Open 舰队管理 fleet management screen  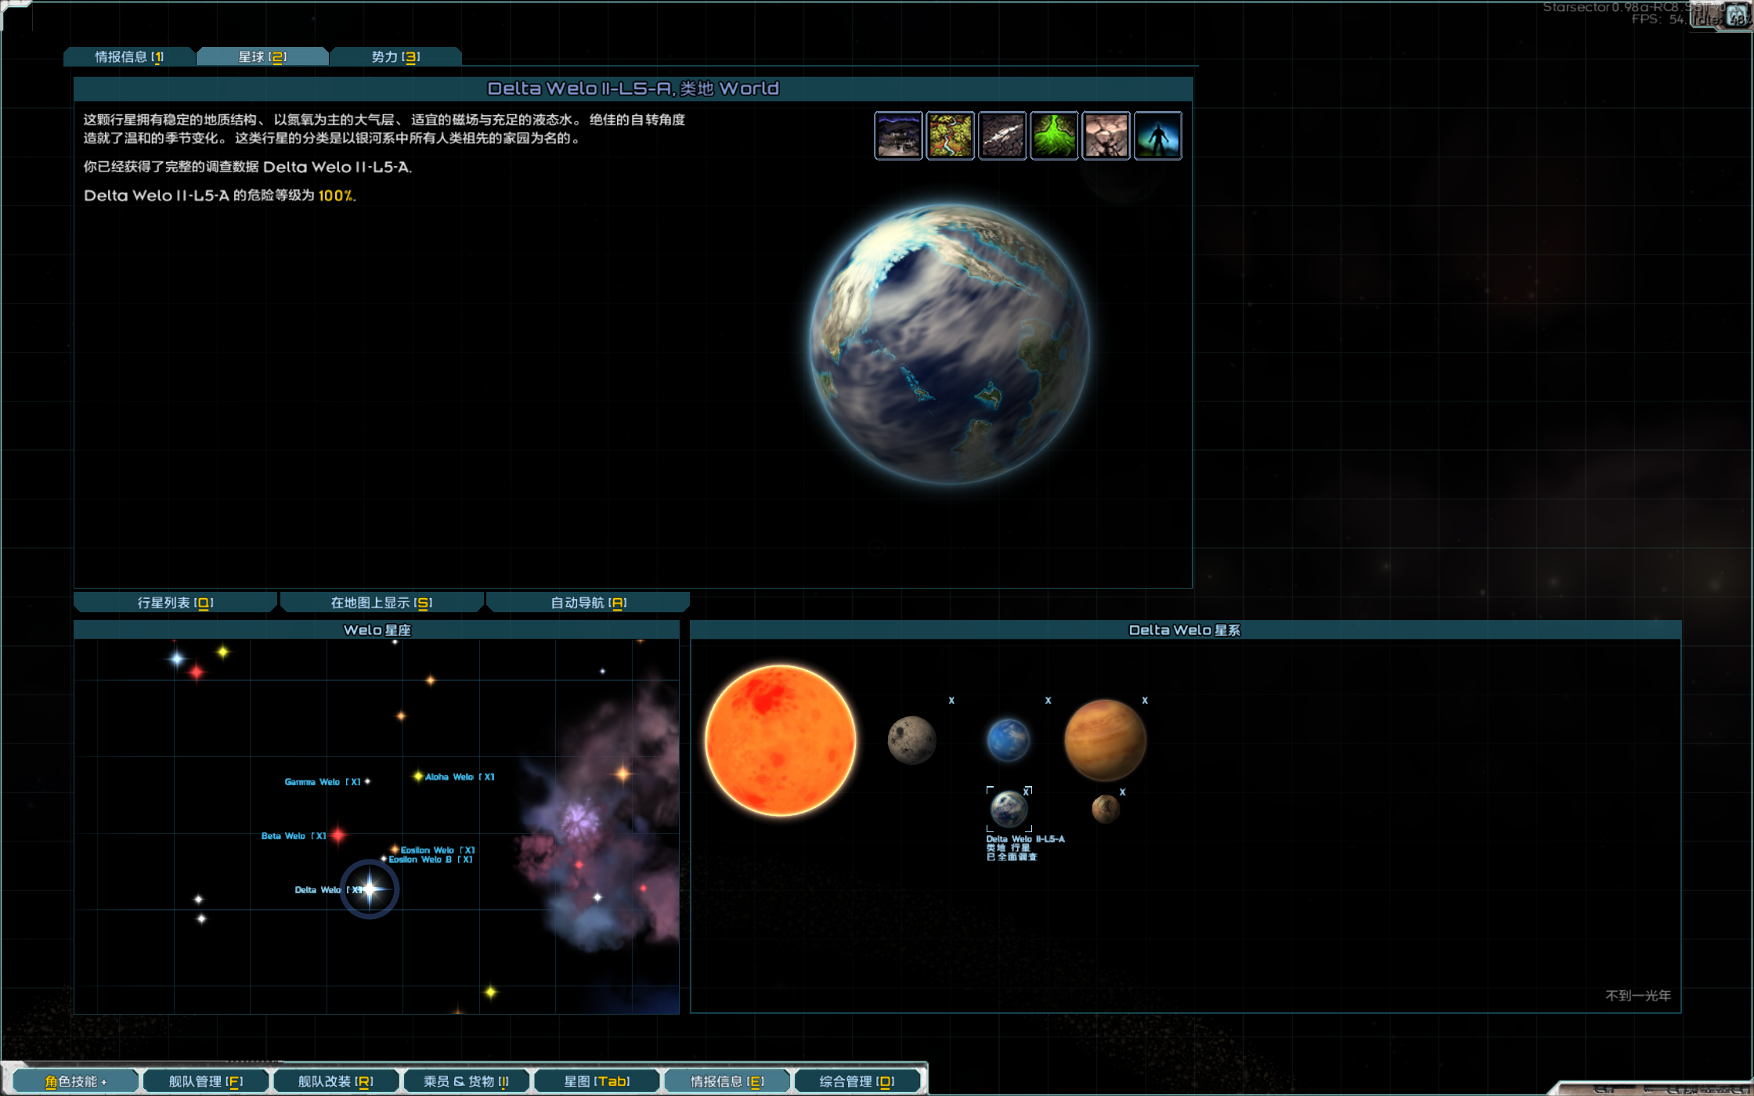pos(206,1081)
